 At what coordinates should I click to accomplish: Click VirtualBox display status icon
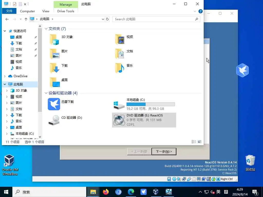click(199, 179)
